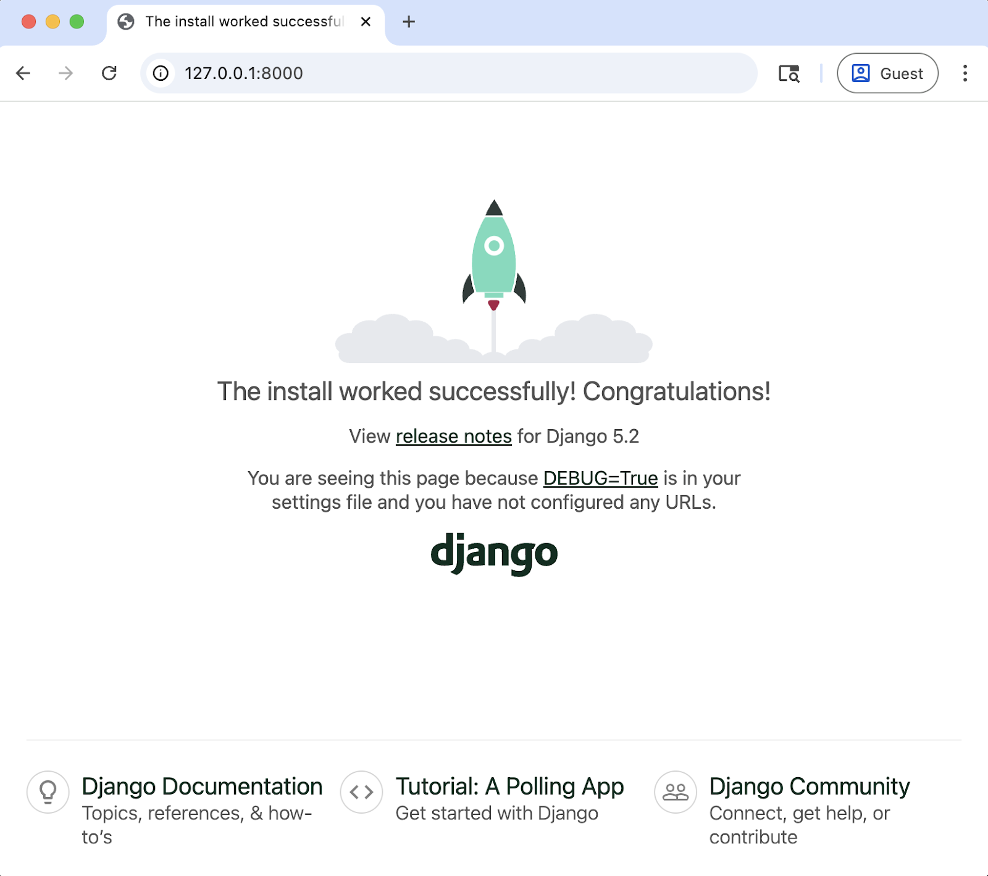Focus the address bar showing 127.0.0.1:8000

point(449,73)
